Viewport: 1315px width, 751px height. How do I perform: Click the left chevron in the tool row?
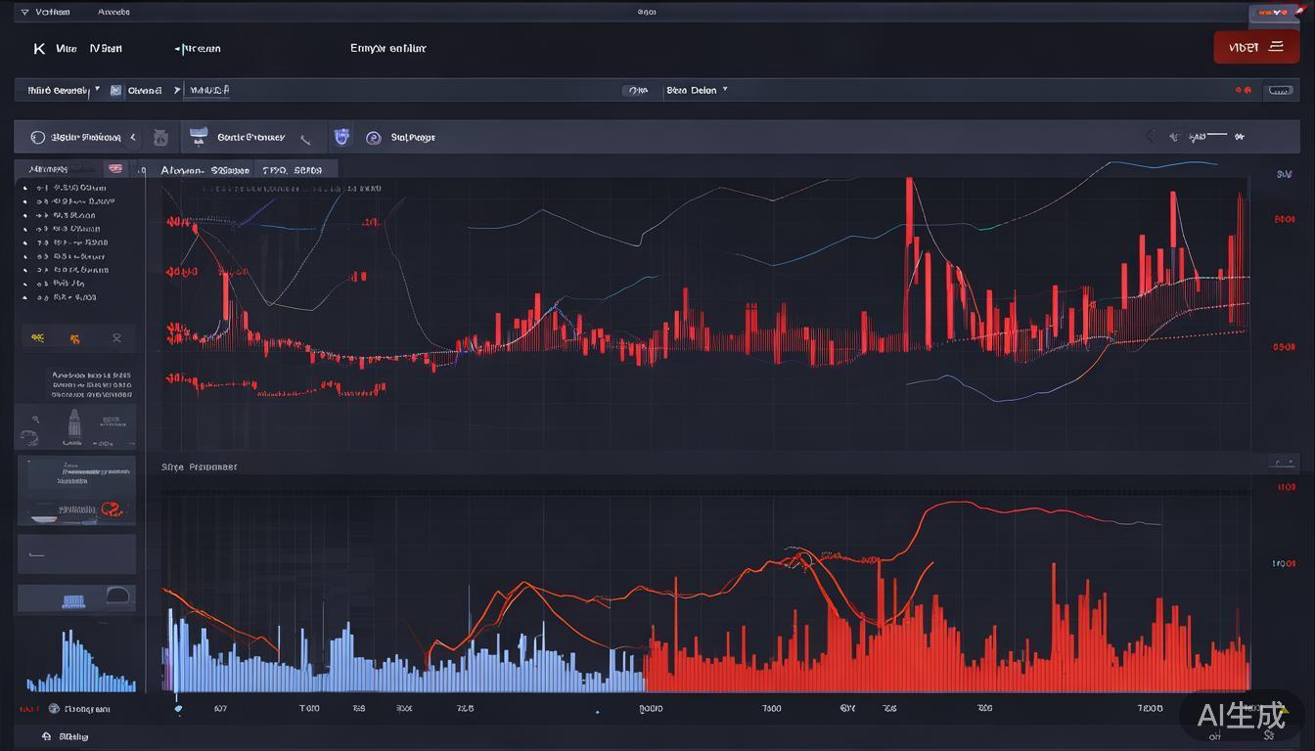coord(133,138)
